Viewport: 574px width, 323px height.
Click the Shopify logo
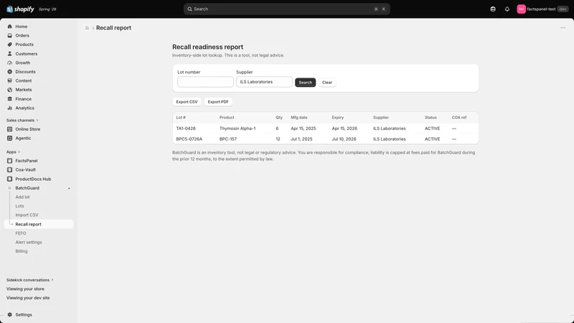(x=20, y=9)
